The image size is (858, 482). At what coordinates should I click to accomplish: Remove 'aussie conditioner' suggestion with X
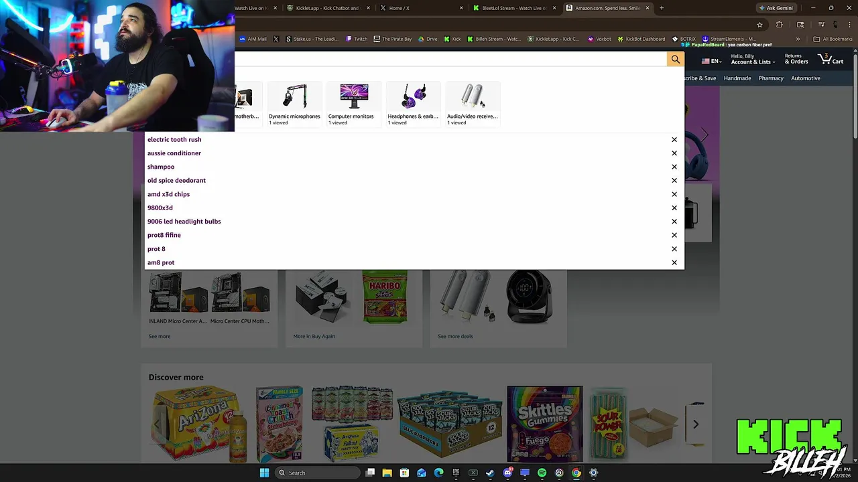(x=674, y=153)
